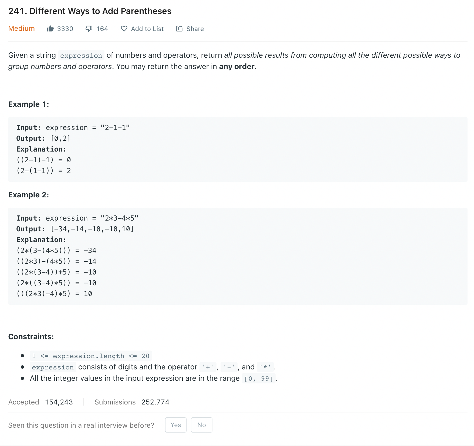
Task: Select Example 2 output values
Action: pyautogui.click(x=92, y=229)
